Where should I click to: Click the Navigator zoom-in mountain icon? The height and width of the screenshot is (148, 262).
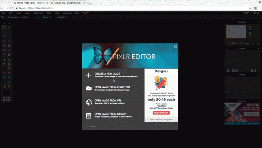pos(247,43)
